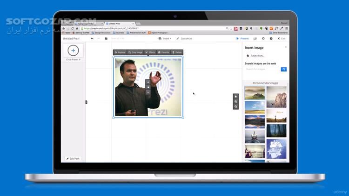Pick the golden field person recommended image
Viewport: 349px width, 196px height.
276,116
